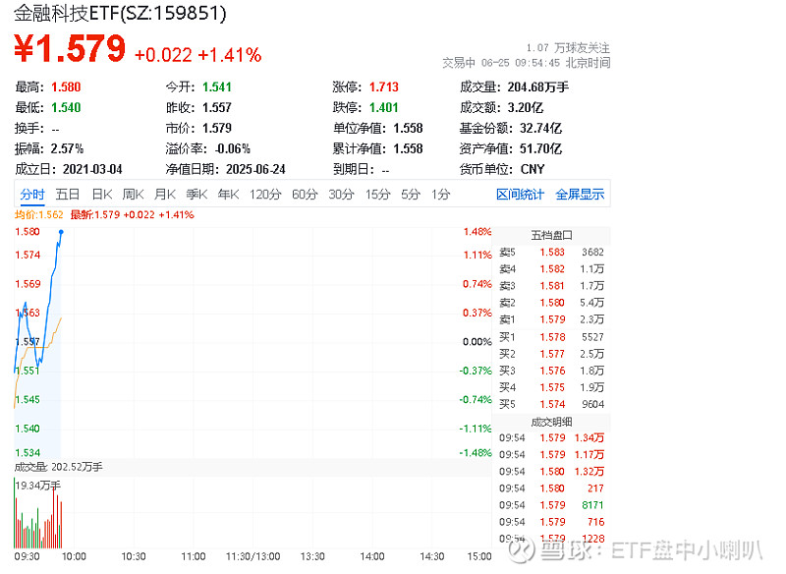Image resolution: width=786 pixels, height=574 pixels.
Task: Click the 基金份额 value 32.74亿
Action: click(541, 129)
